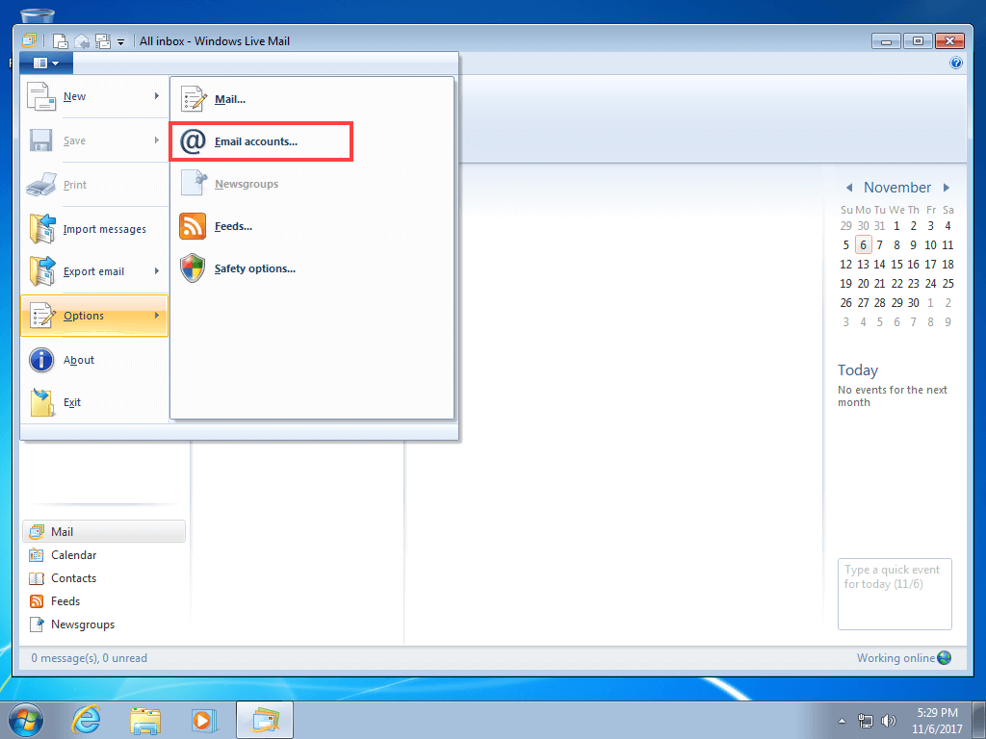The width and height of the screenshot is (986, 739).
Task: Click the Windows Live Mail taskbar button
Action: 265,720
